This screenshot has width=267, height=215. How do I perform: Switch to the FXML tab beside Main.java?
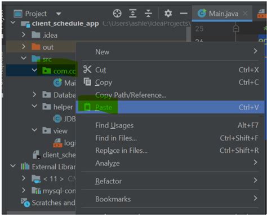262,14
